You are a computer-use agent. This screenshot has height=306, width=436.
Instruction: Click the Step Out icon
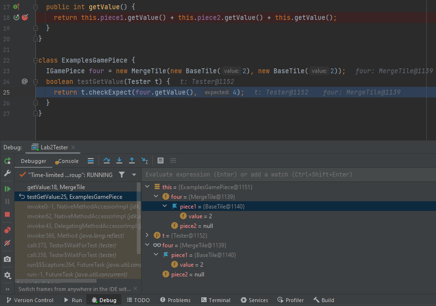(131, 161)
